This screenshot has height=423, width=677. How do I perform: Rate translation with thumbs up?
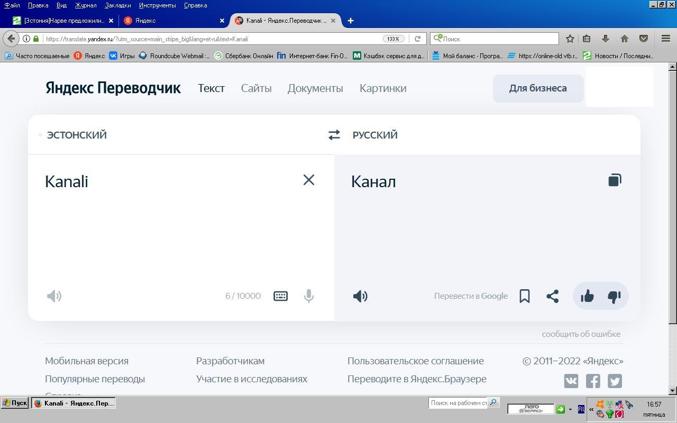coord(587,296)
